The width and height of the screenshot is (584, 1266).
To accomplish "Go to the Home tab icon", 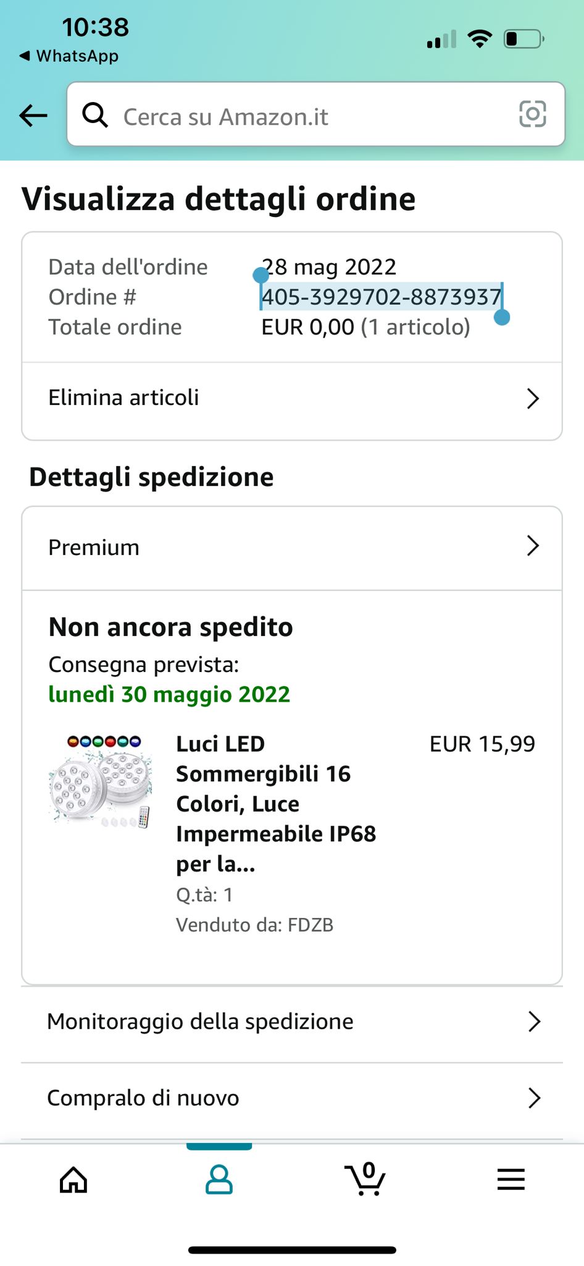I will click(x=73, y=1179).
